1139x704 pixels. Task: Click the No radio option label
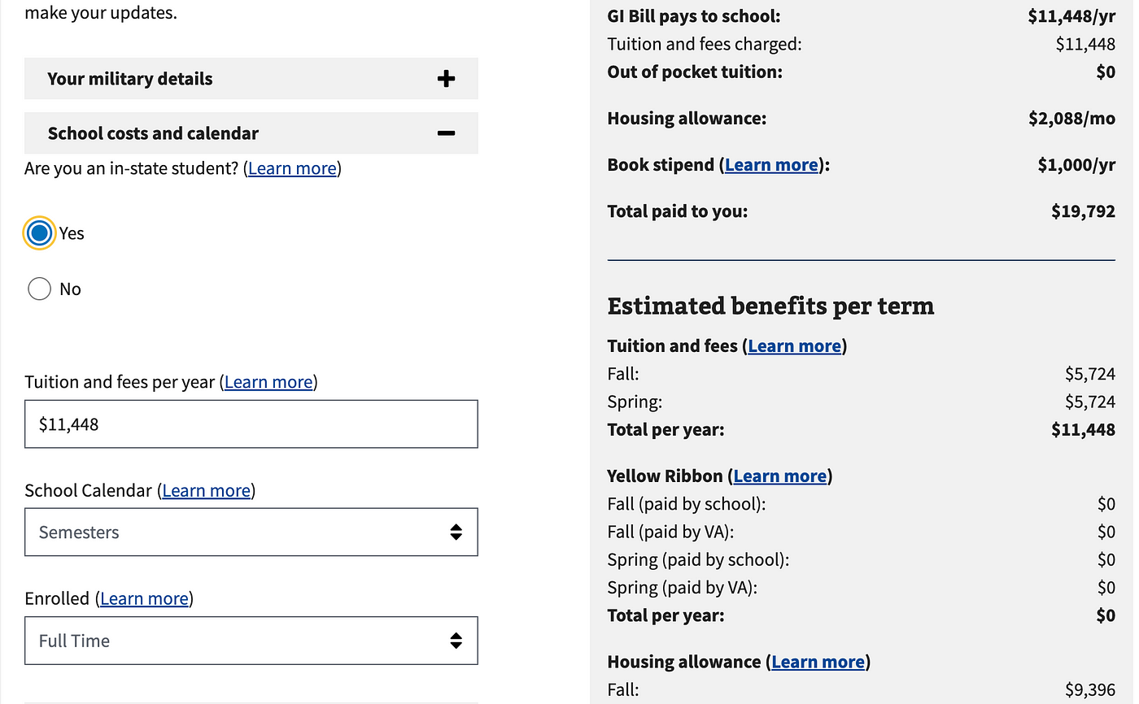(70, 289)
